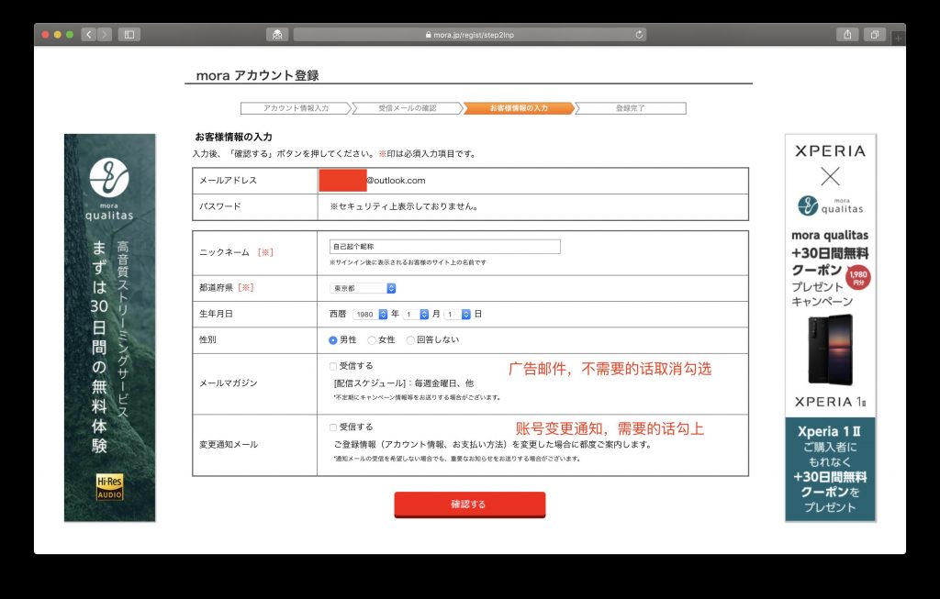Show all tabs overview icon
The height and width of the screenshot is (599, 940).
coord(875,35)
